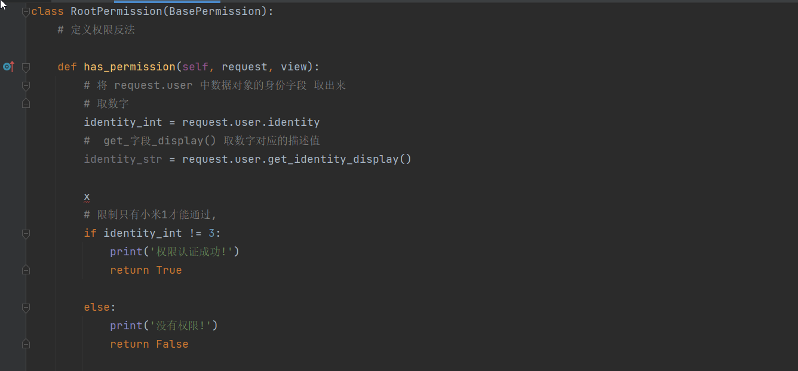Image resolution: width=798 pixels, height=371 pixels.
Task: Click fold end marker beside return True
Action: point(26,270)
